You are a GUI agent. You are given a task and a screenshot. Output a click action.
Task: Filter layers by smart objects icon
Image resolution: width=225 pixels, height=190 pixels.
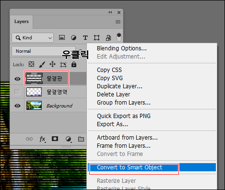108,38
